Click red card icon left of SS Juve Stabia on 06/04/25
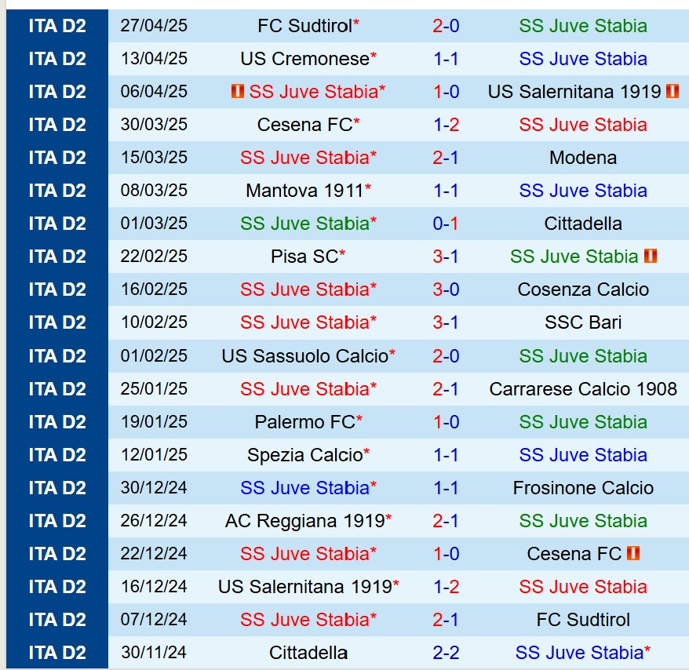689x670 pixels. tap(238, 92)
